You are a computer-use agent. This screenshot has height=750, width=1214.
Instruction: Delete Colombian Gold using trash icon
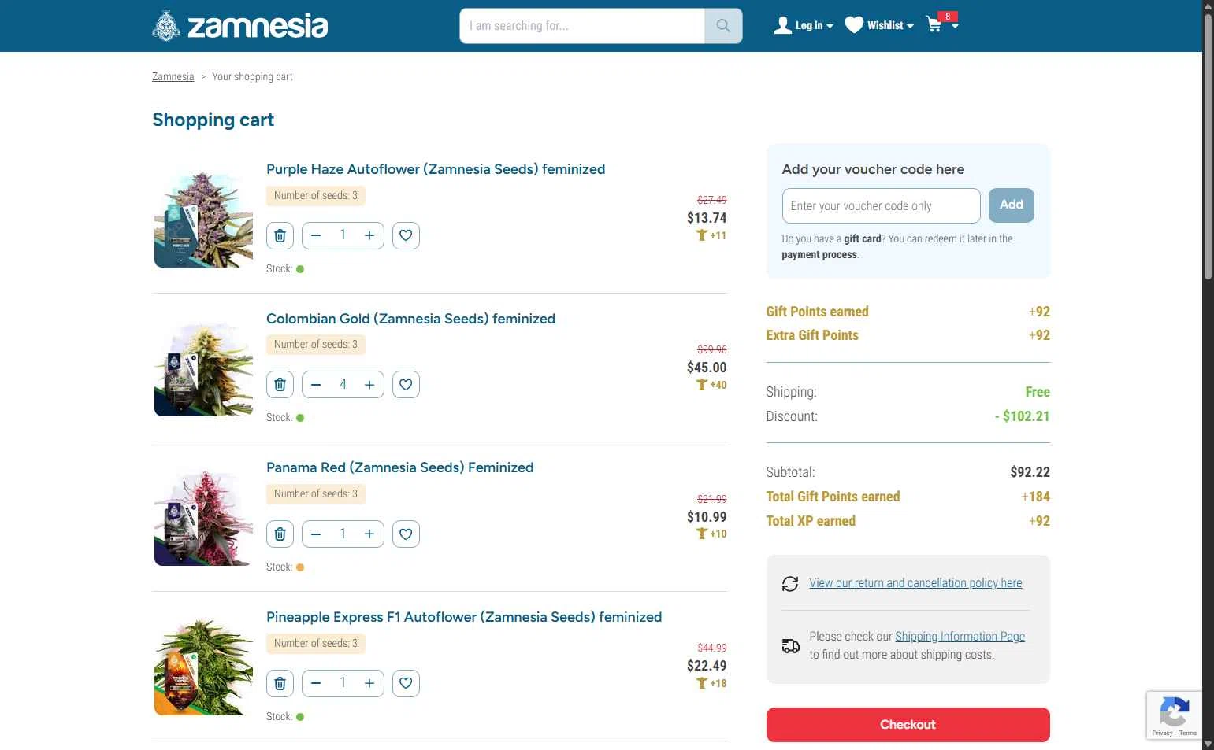pos(280,385)
